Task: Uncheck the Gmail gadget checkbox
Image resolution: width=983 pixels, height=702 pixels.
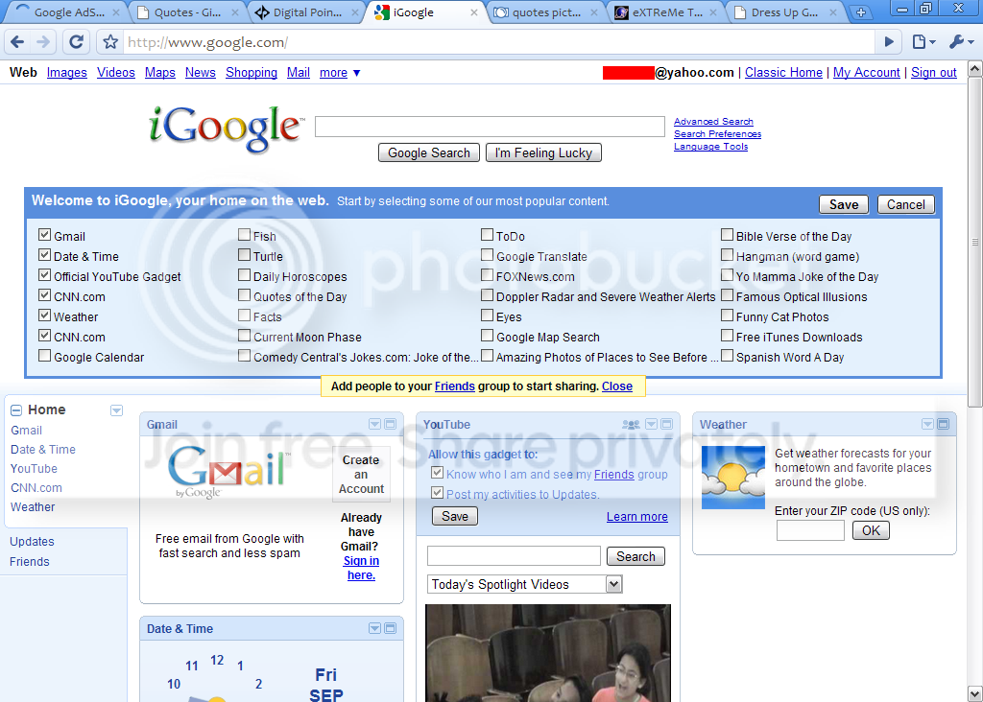Action: [x=44, y=235]
